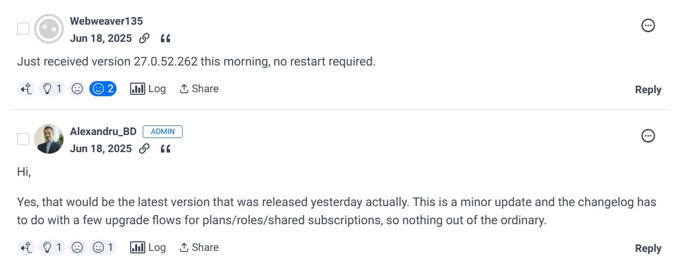Screen dimensions: 674x266
Task: Add sad face reaction to Alexandru_BD's reply
Action: click(77, 248)
